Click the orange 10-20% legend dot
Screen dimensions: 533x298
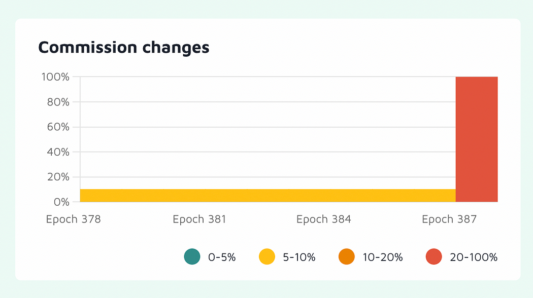click(347, 256)
